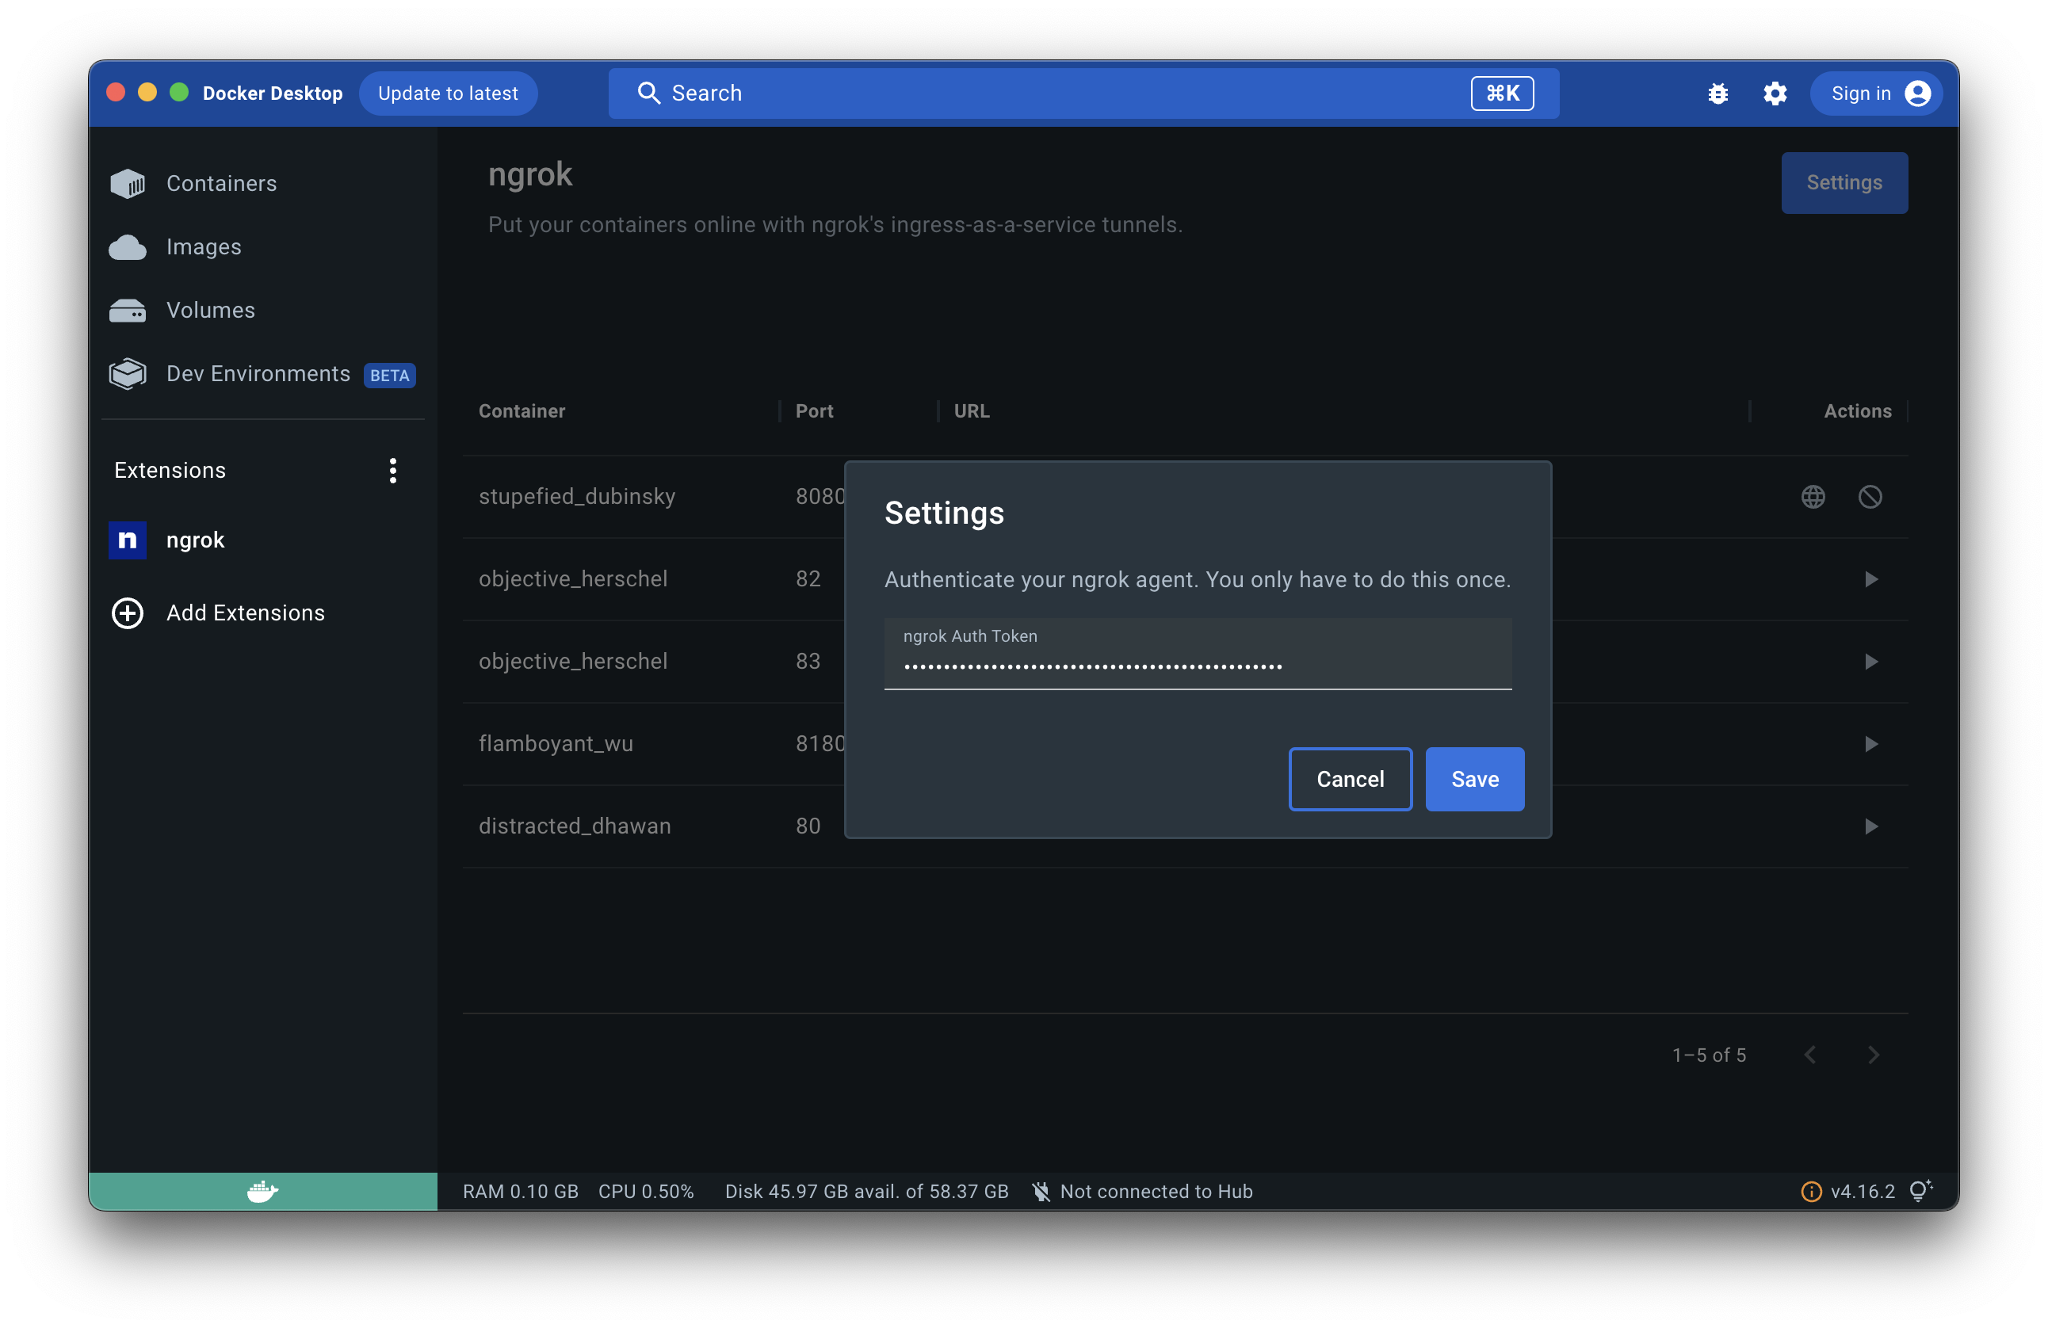Go to previous table page
2048x1328 pixels.
tap(1809, 1055)
